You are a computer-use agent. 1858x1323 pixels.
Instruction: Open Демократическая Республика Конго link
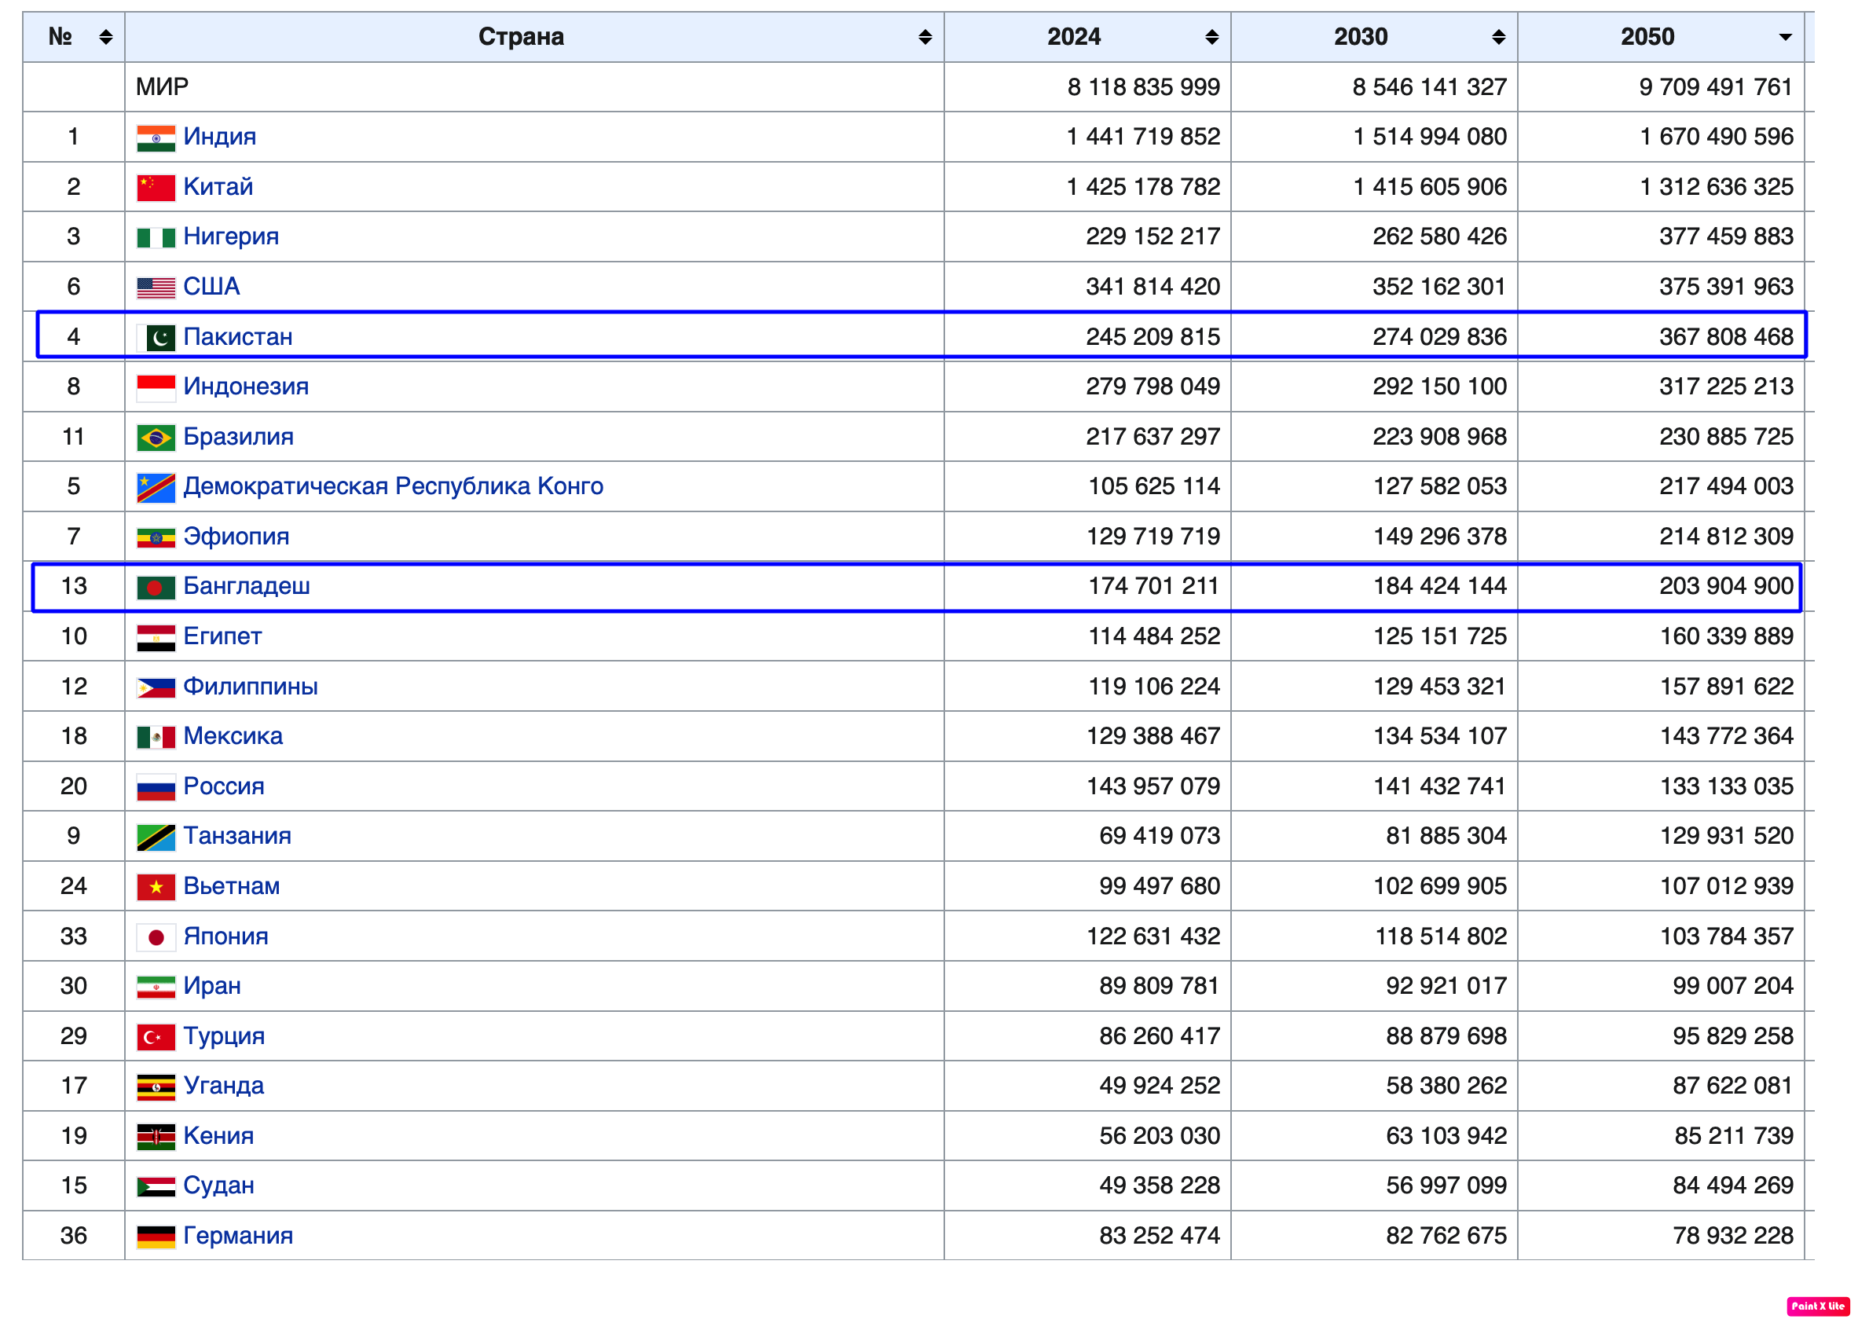point(393,486)
